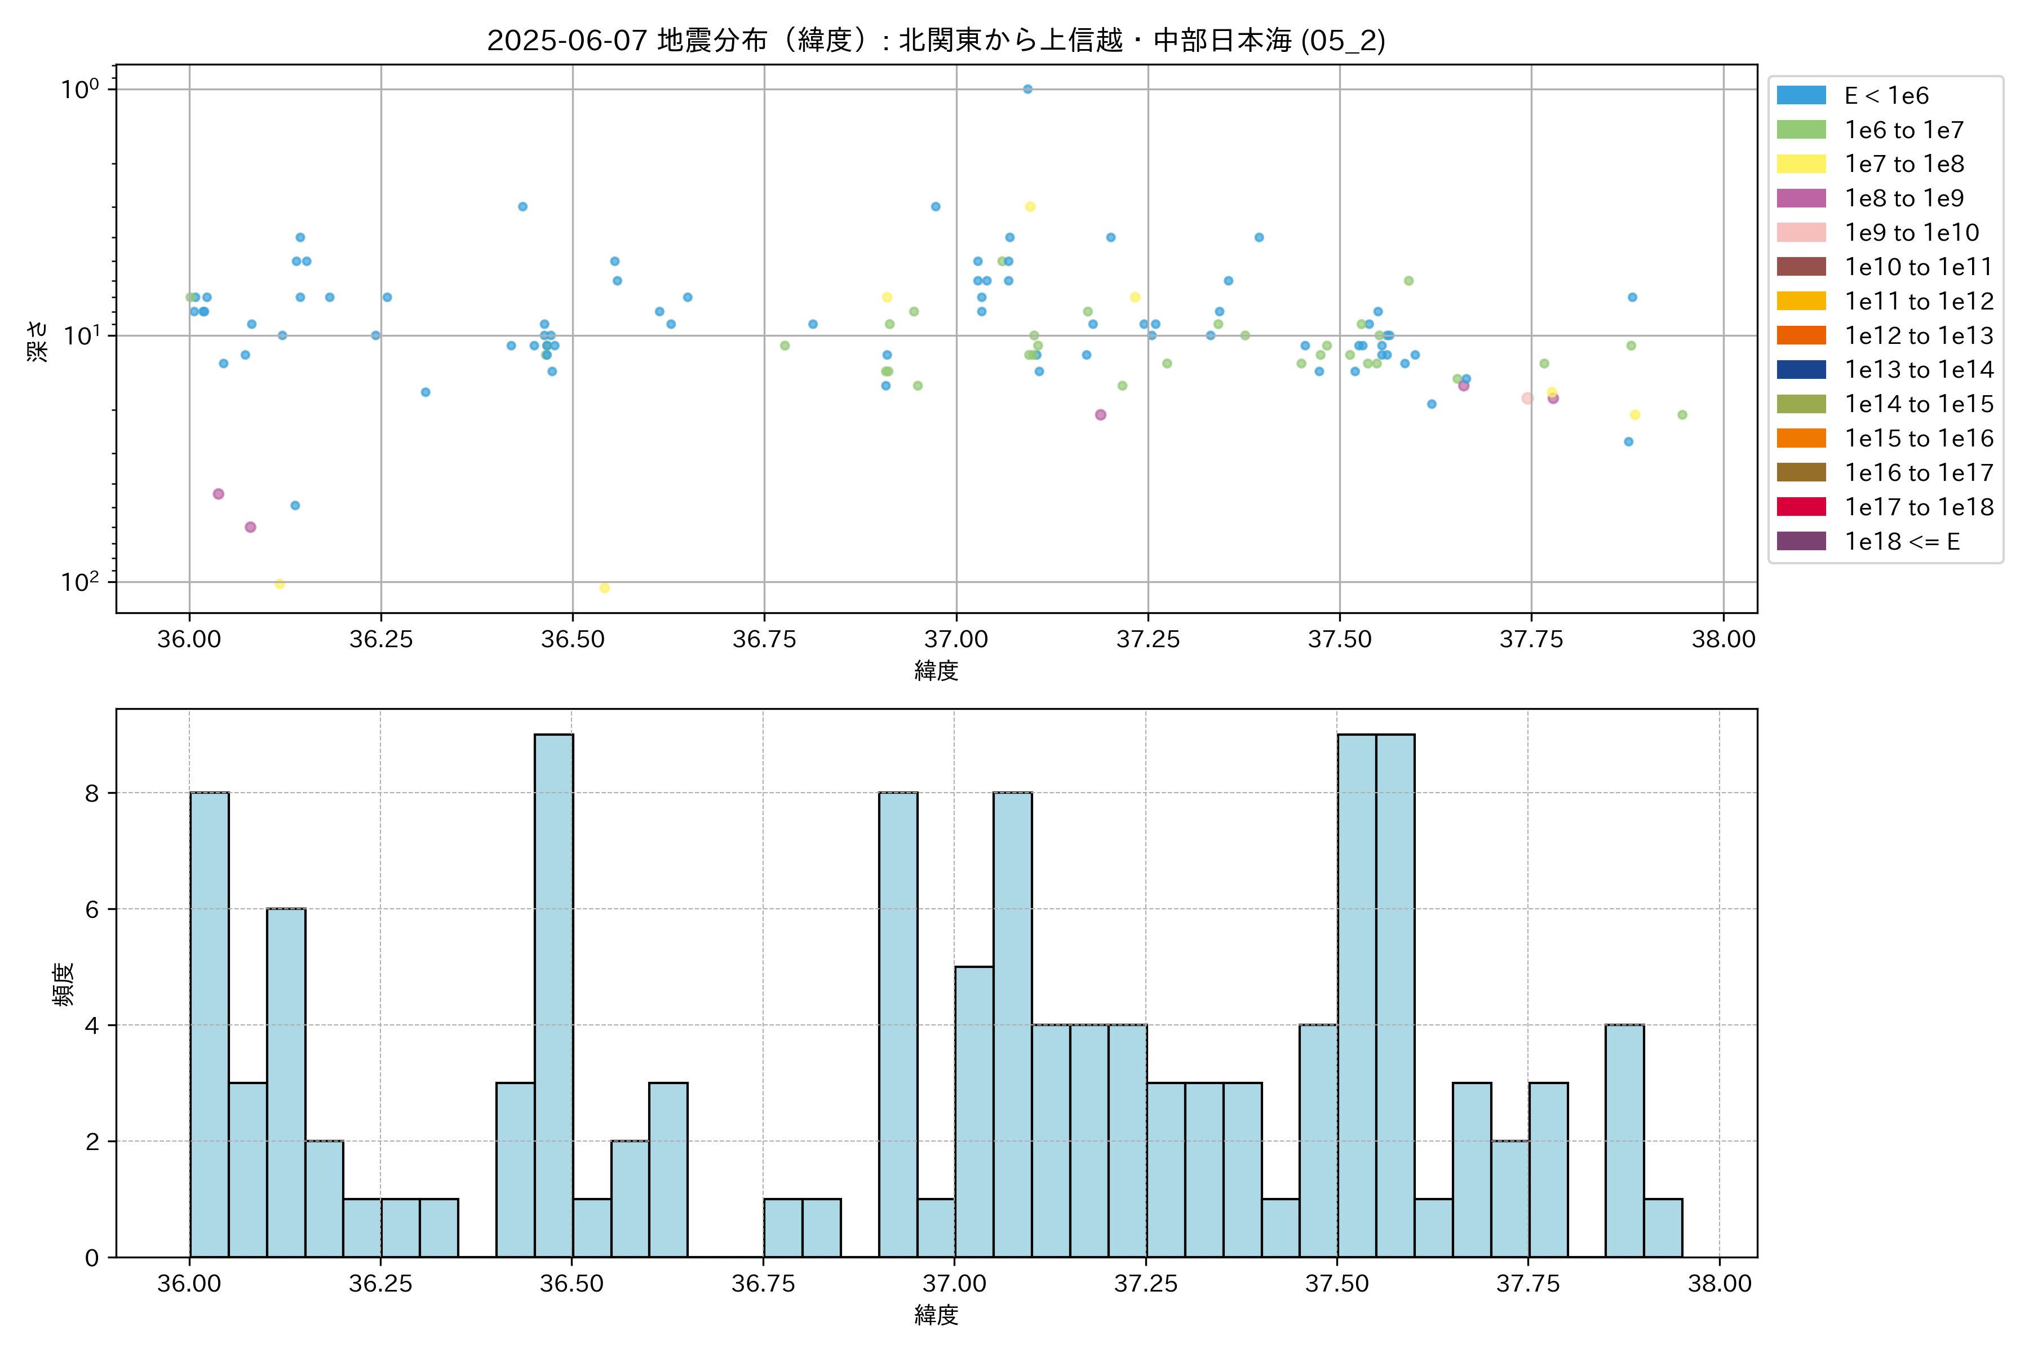
Task: Click the navy 1e13 to 1e14 legend swatch
Action: pyautogui.click(x=1800, y=369)
